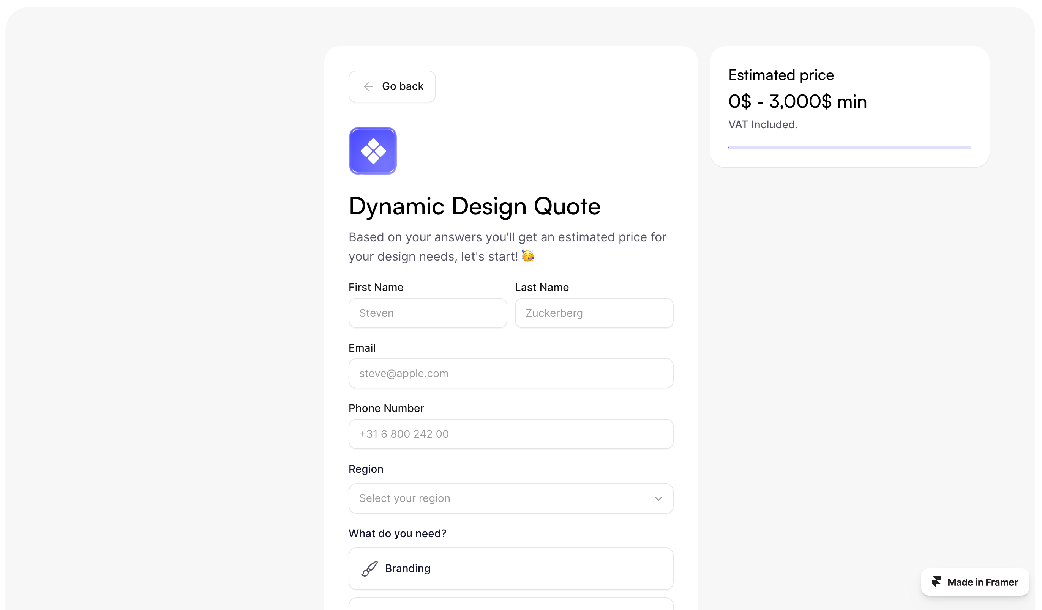Focus the Last Name field with Zuckerberg placeholder
The height and width of the screenshot is (610, 1042).
point(594,313)
